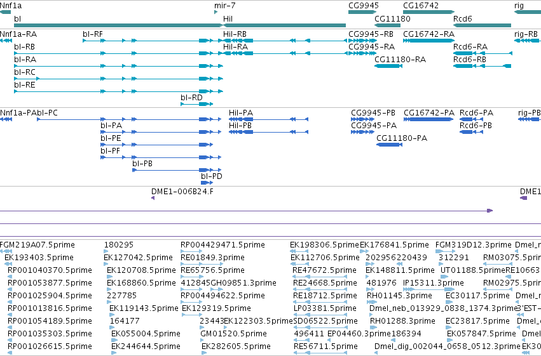Click the CG16742 gene label

tap(421, 6)
